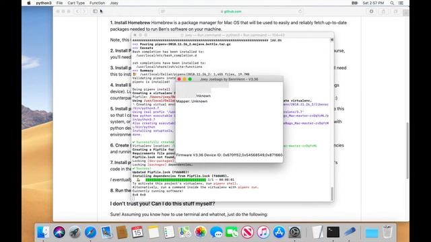Open Maps from the Dock
This screenshot has height=242, width=431.
(185, 232)
